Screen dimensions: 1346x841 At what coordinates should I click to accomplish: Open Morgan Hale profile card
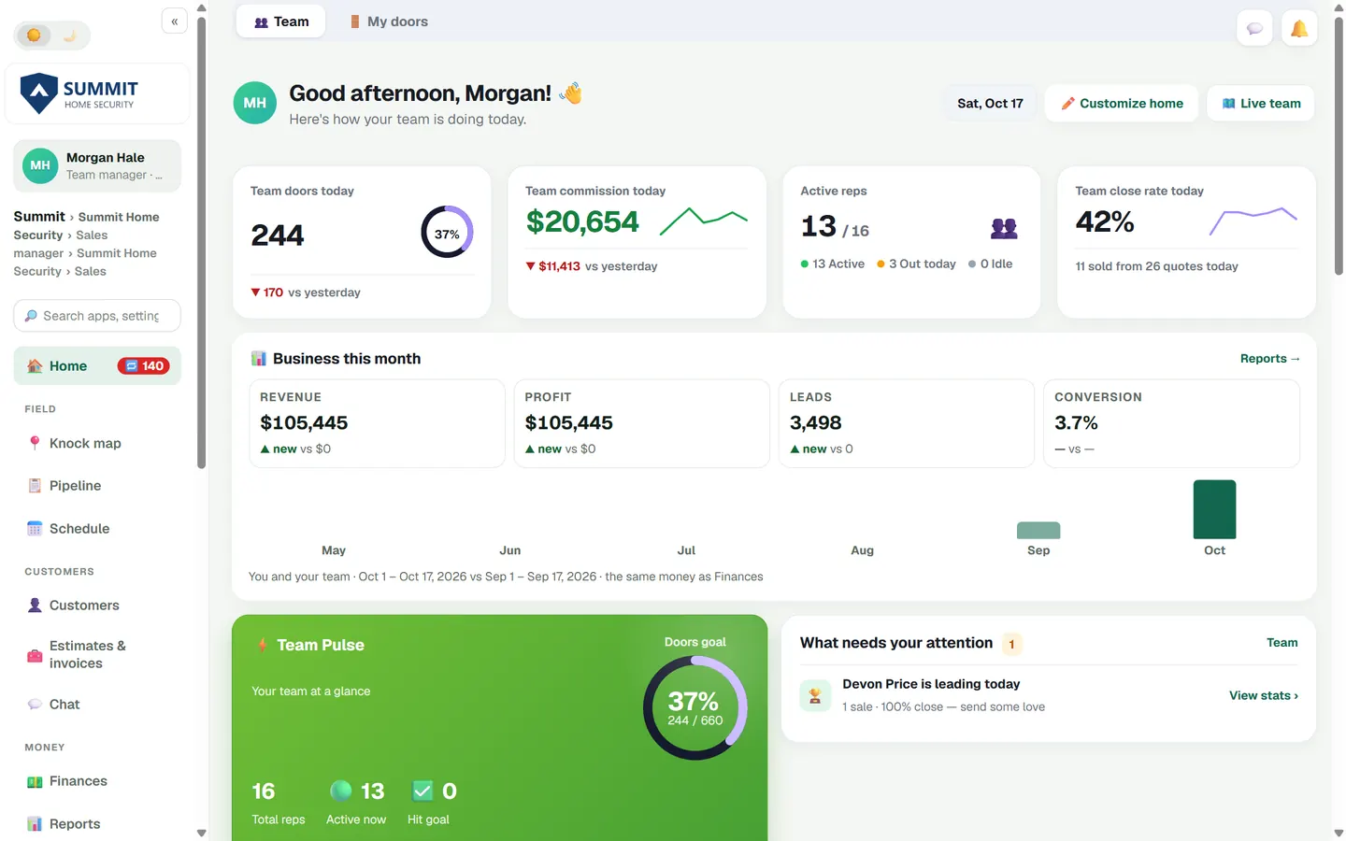[x=97, y=165]
